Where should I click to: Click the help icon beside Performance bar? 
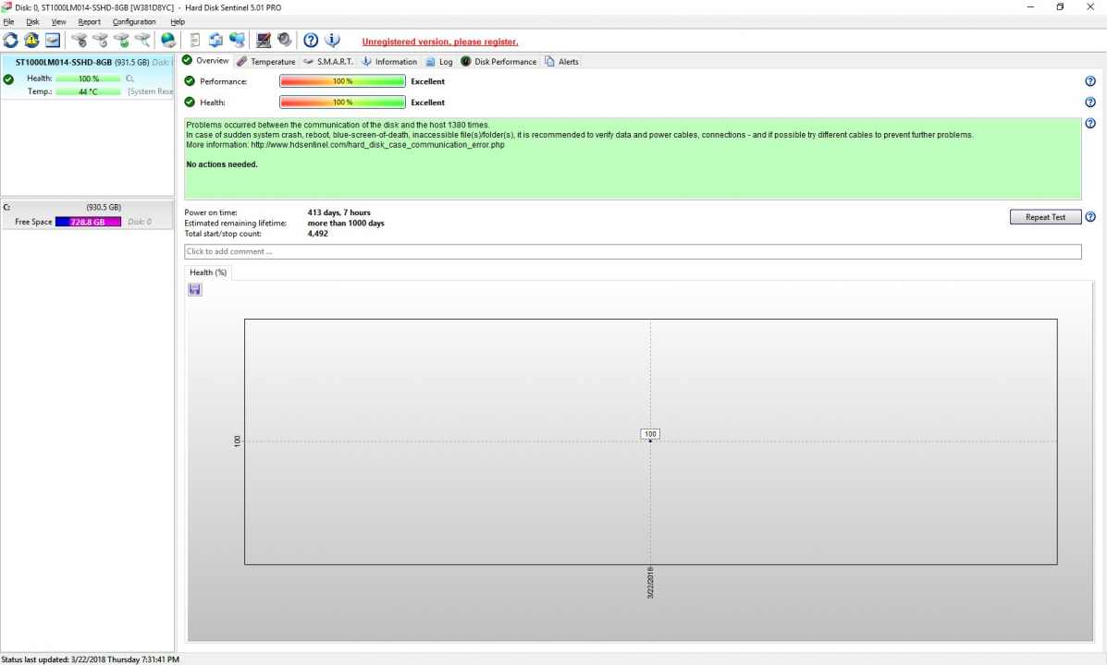point(1090,81)
